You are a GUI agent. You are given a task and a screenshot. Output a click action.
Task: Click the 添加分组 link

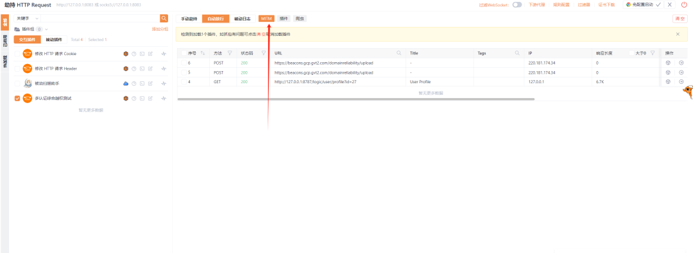point(160,29)
